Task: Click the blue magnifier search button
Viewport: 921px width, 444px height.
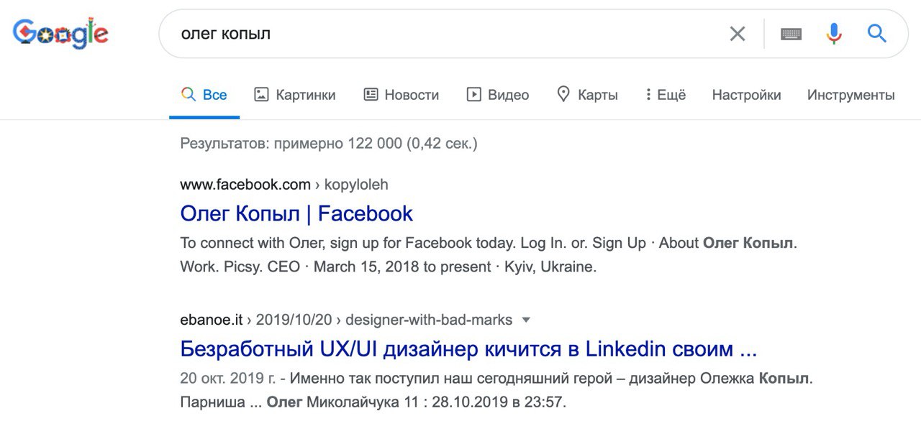Action: (x=876, y=33)
